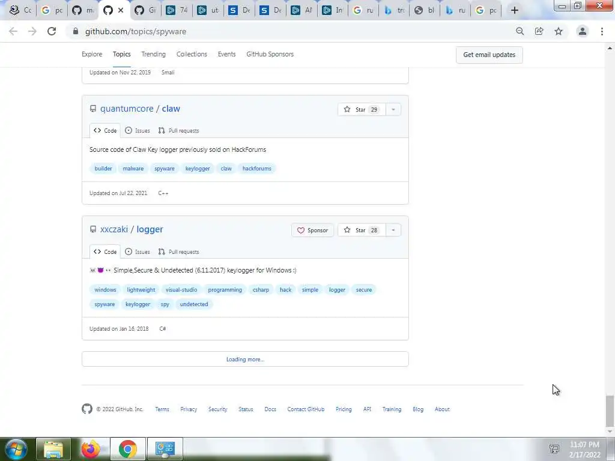Image resolution: width=615 pixels, height=461 pixels.
Task: Open GitHub Sponsors nav item
Action: [x=270, y=54]
